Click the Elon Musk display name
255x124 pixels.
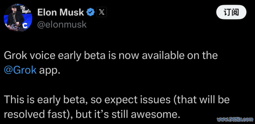pos(61,12)
